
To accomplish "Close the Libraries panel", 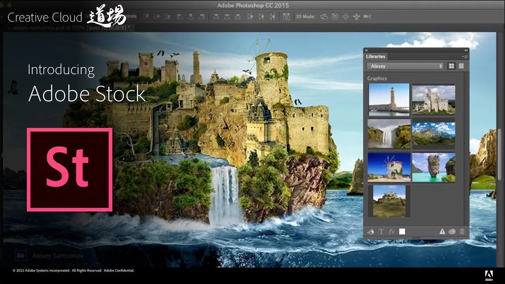I will tap(366, 50).
